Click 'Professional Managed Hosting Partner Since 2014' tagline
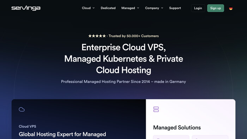The height and width of the screenshot is (139, 247). tap(106, 81)
